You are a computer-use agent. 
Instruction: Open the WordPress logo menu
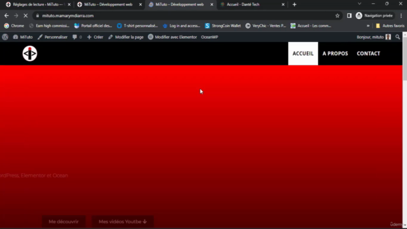5,37
